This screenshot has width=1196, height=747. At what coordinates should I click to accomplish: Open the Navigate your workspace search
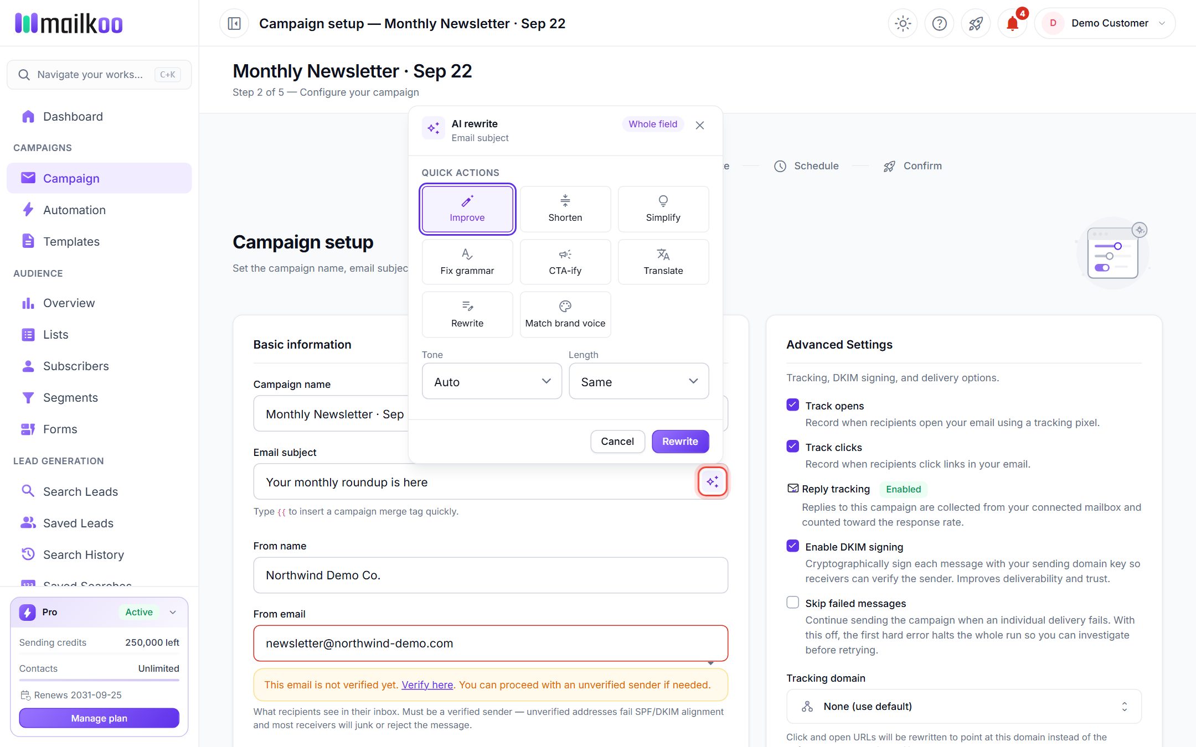coord(99,74)
